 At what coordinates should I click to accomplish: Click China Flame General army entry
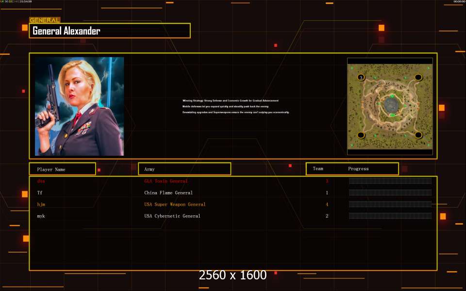pyautogui.click(x=168, y=193)
